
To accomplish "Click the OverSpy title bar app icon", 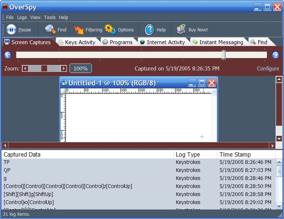I will 5,7.
